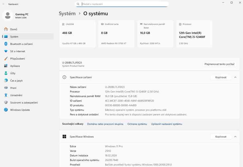Open Windows Update
This screenshot has width=243, height=167.
[20, 110]
